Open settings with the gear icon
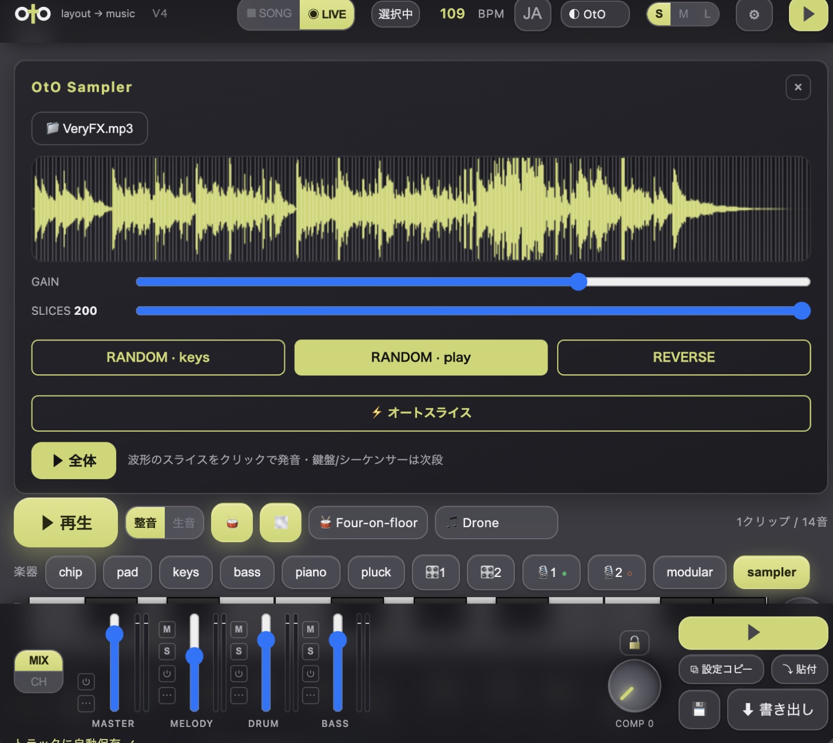This screenshot has height=743, width=833. pyautogui.click(x=754, y=14)
